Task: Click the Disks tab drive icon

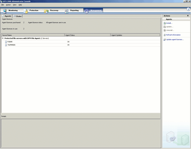Action: tap(14, 16)
